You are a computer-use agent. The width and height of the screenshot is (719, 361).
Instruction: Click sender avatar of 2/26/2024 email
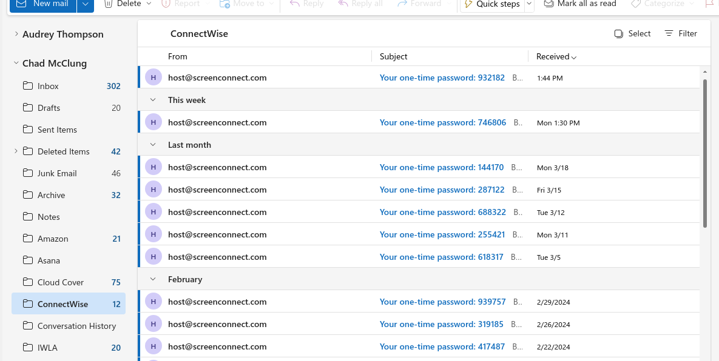153,324
